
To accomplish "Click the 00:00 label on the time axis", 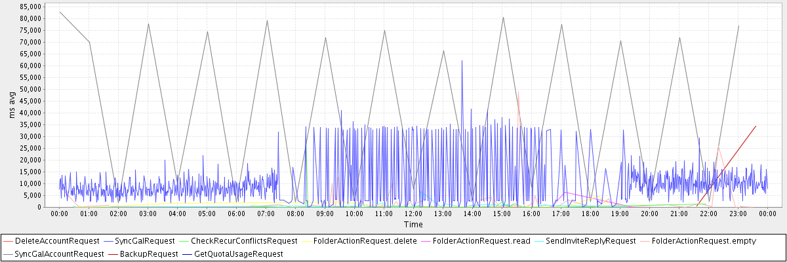I will (59, 213).
